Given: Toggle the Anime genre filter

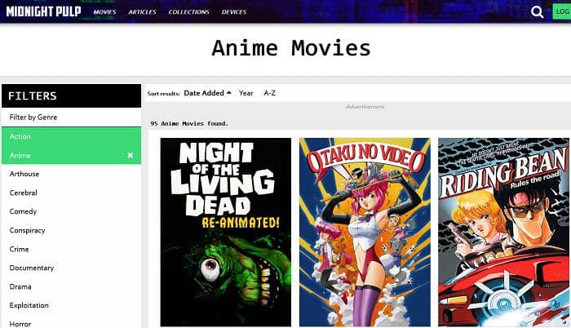Looking at the screenshot, I should click(72, 155).
